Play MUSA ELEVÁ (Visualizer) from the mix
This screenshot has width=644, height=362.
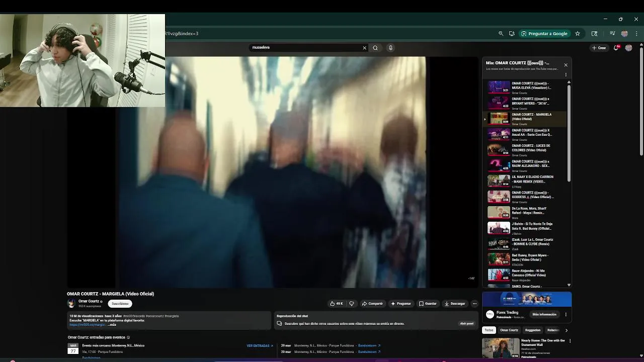[x=526, y=87]
